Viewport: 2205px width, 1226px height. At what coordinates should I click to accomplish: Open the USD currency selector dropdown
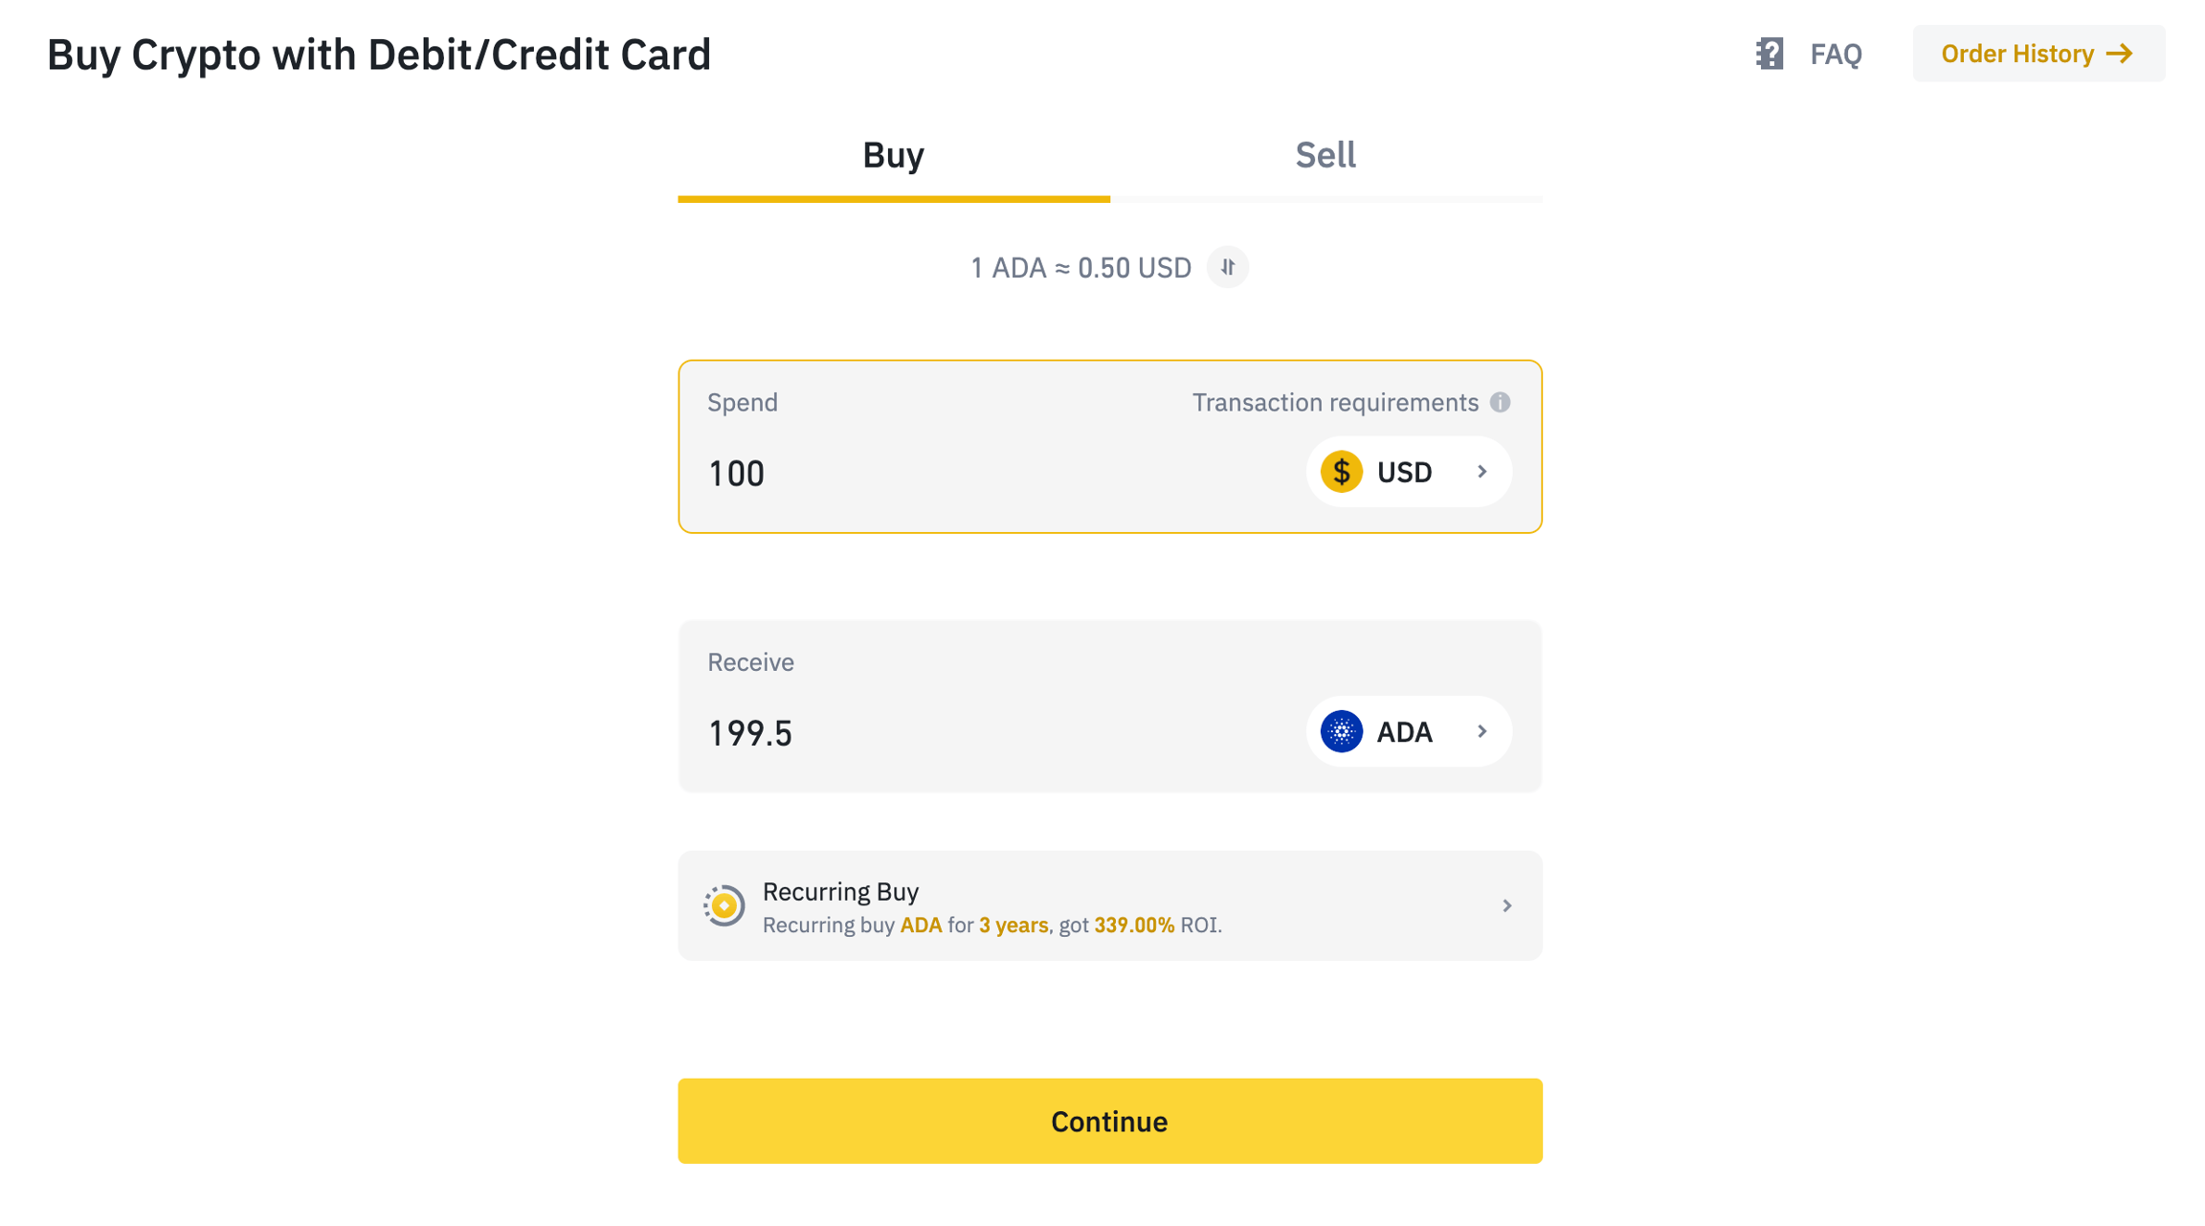pos(1481,472)
